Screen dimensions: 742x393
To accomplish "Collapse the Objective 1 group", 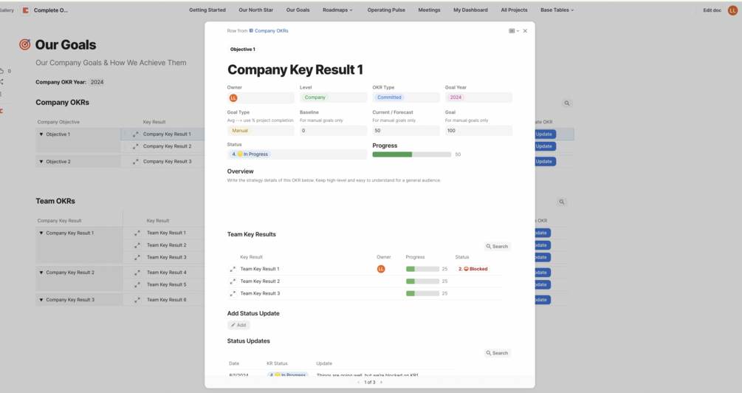I will (41, 134).
